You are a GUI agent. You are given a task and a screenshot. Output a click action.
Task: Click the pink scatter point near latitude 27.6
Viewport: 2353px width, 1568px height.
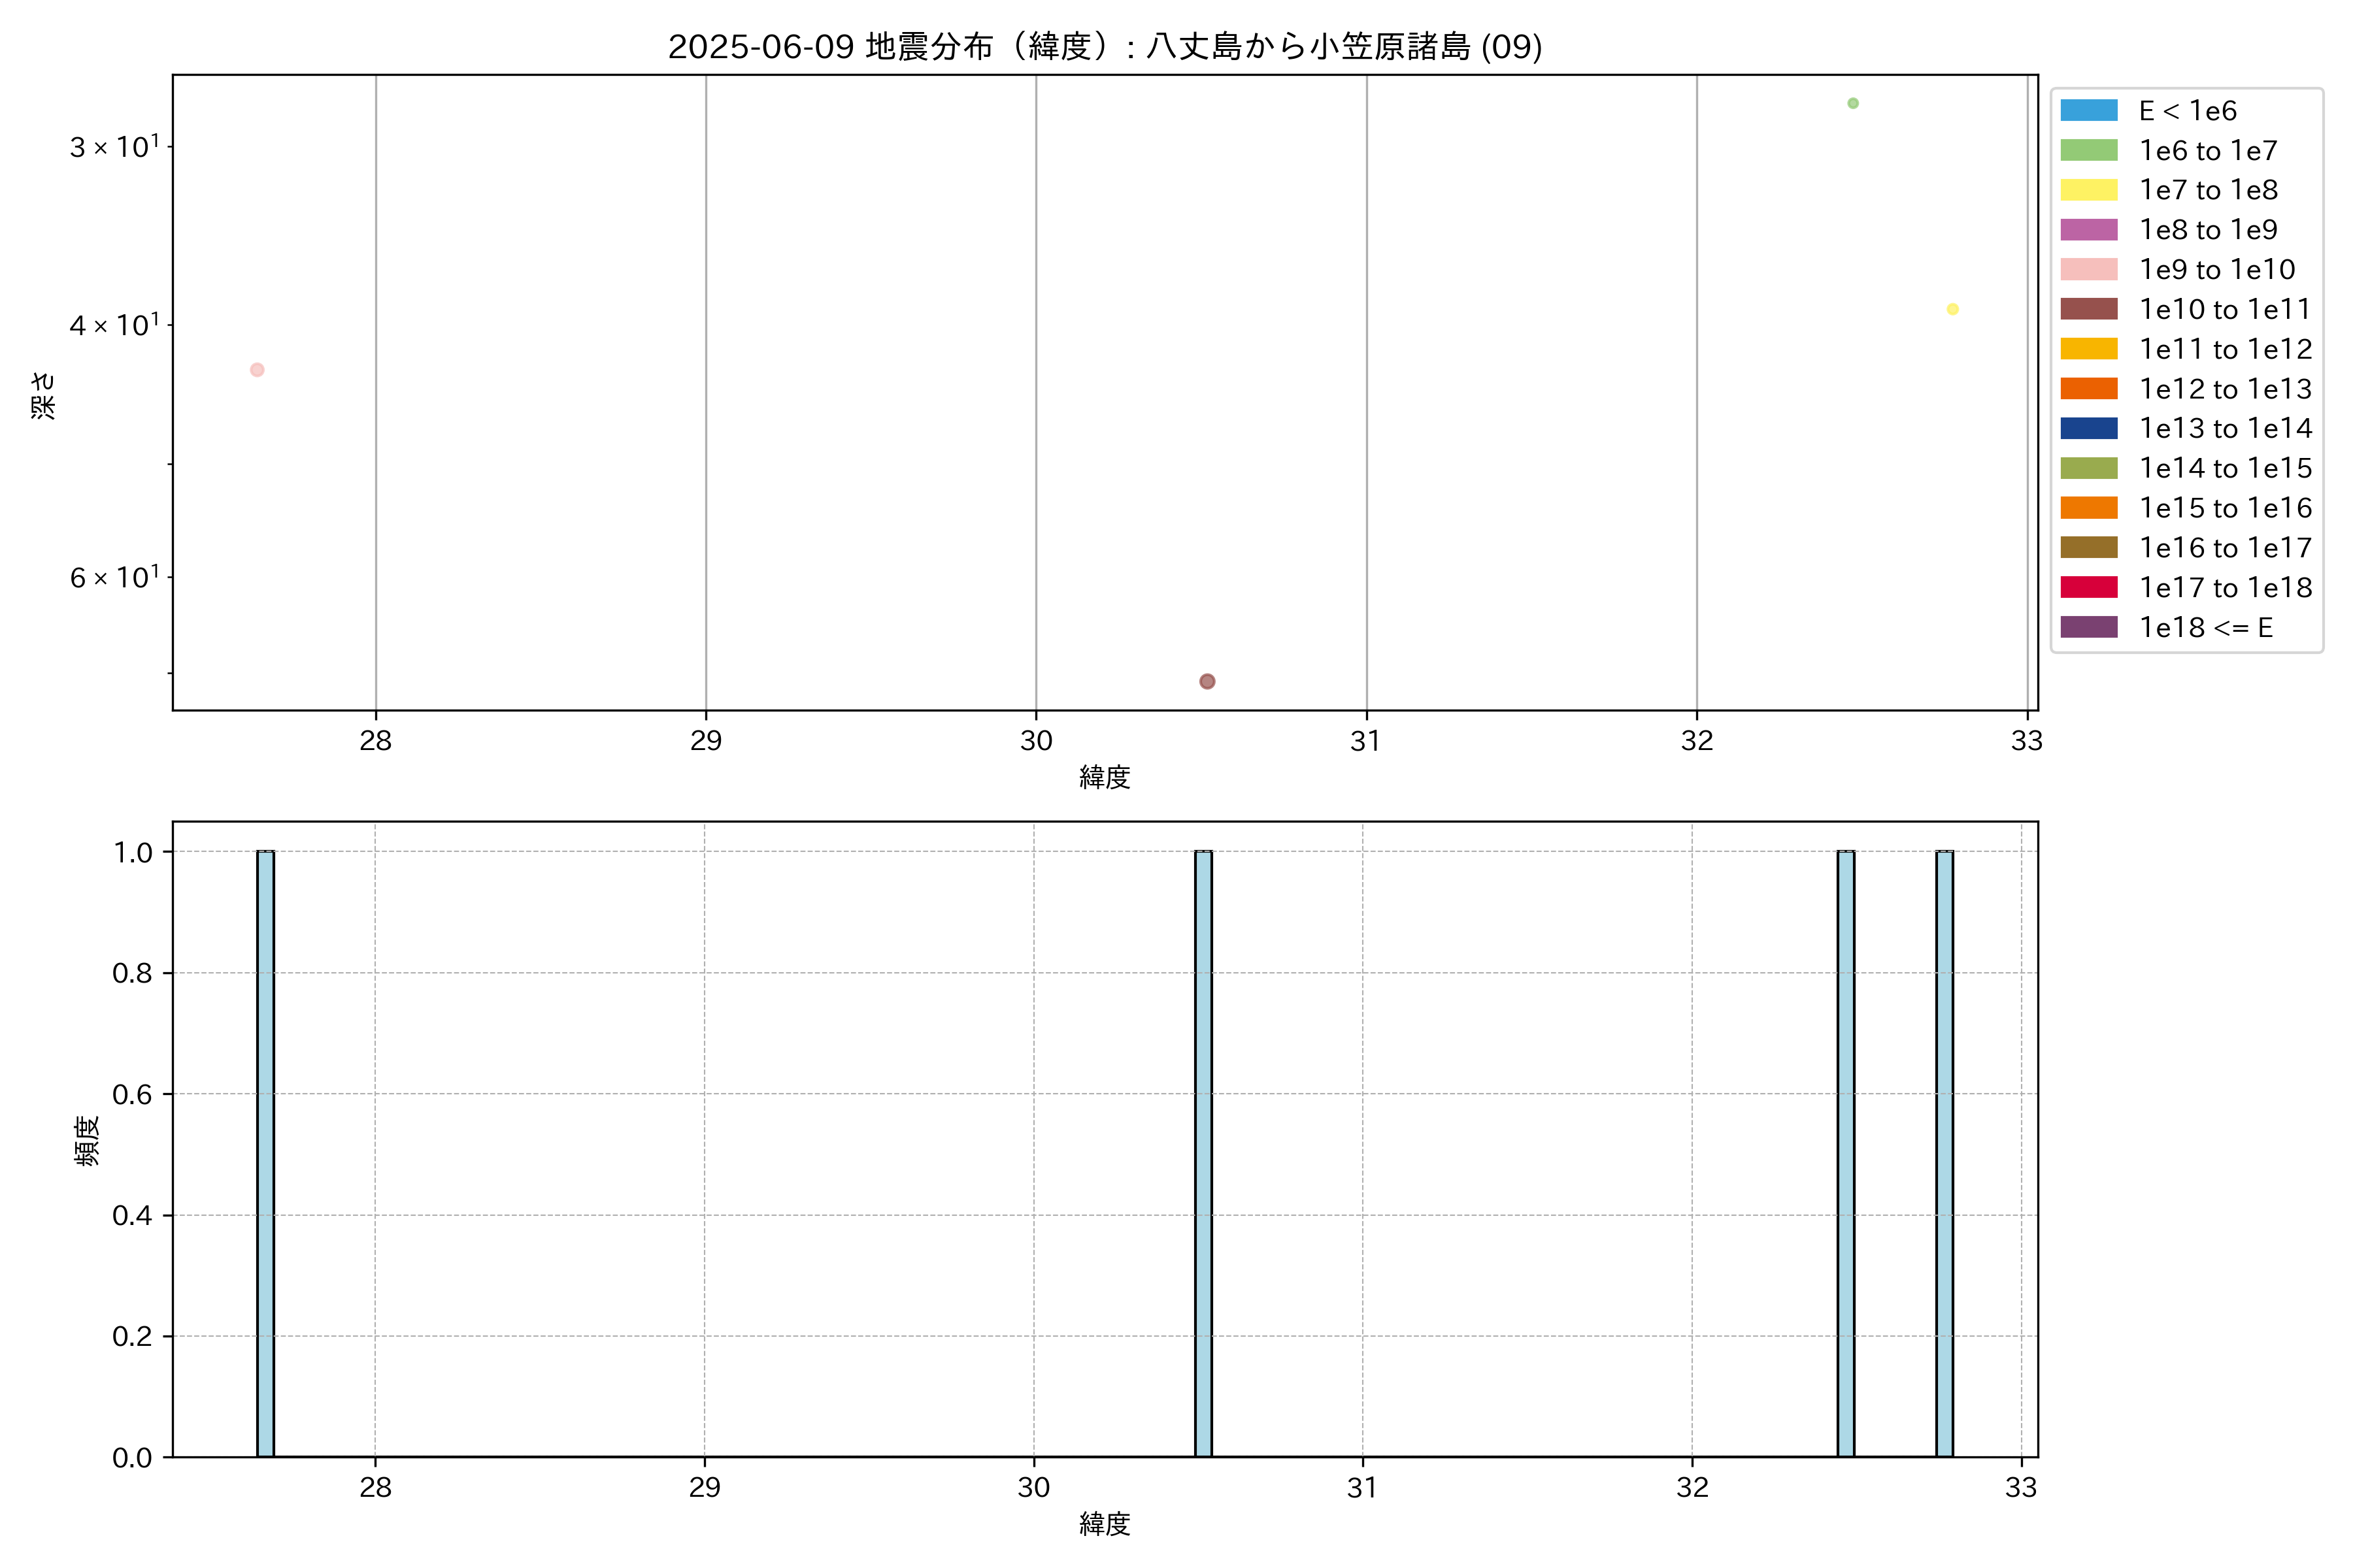[x=257, y=370]
